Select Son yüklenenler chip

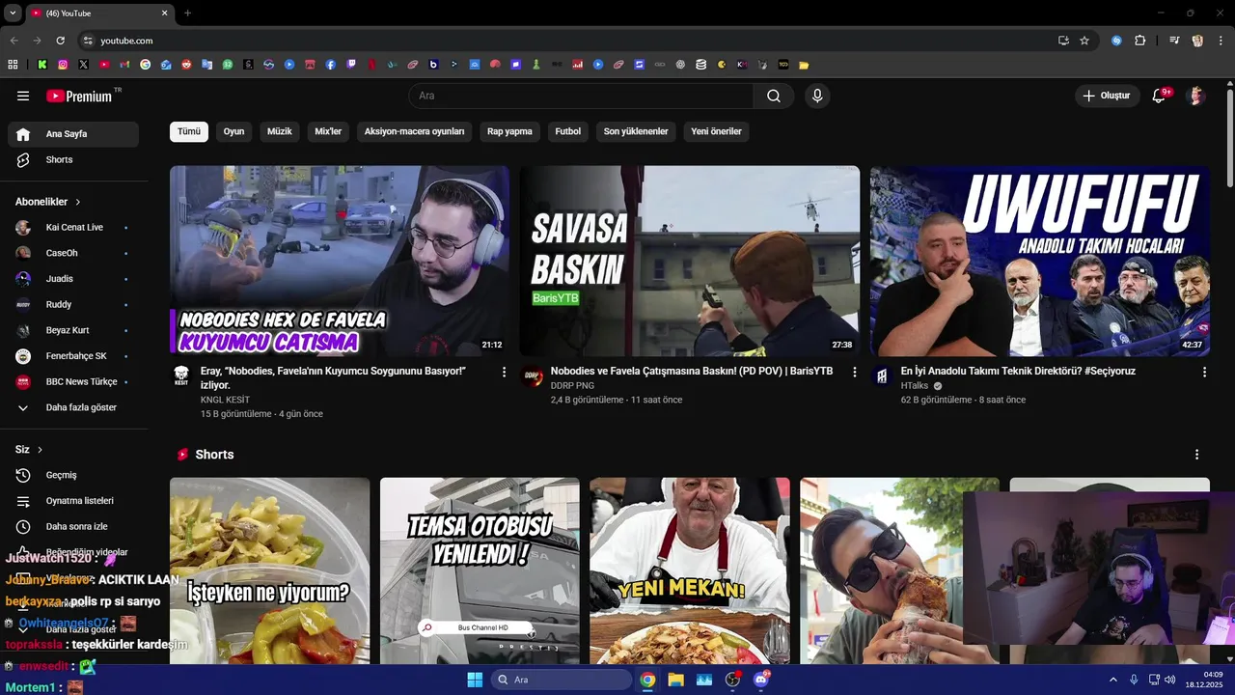click(x=636, y=131)
